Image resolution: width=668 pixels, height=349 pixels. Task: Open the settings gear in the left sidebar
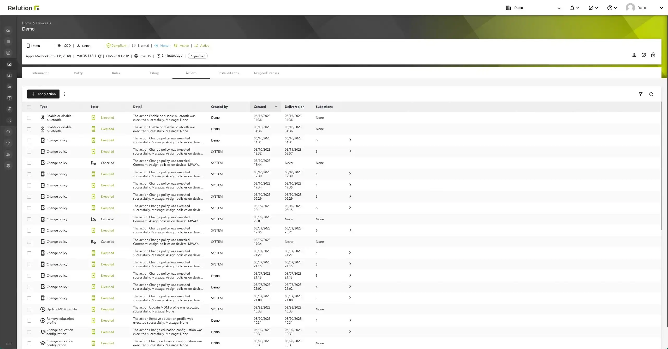click(8, 166)
